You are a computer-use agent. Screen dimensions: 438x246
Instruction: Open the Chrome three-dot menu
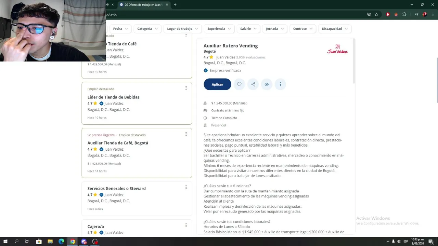pos(433,14)
